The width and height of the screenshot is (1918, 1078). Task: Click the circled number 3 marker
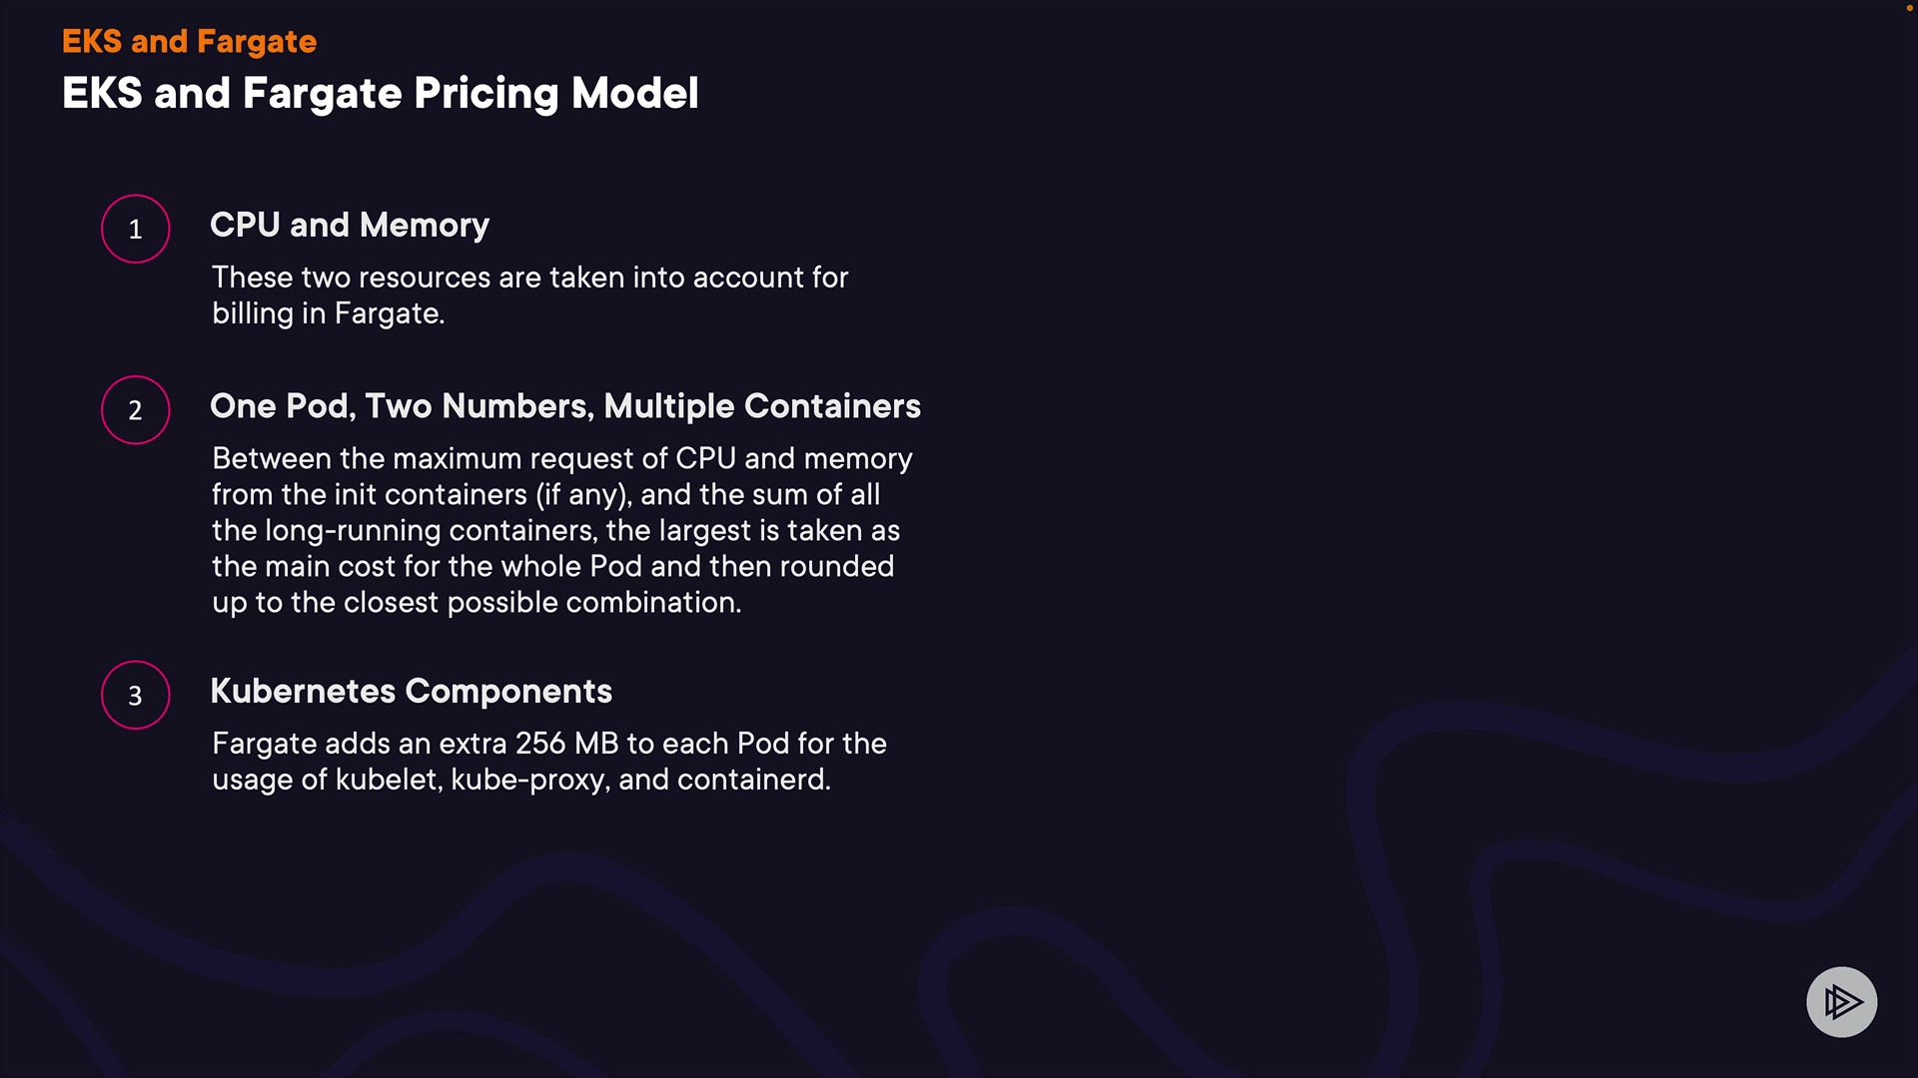point(136,695)
